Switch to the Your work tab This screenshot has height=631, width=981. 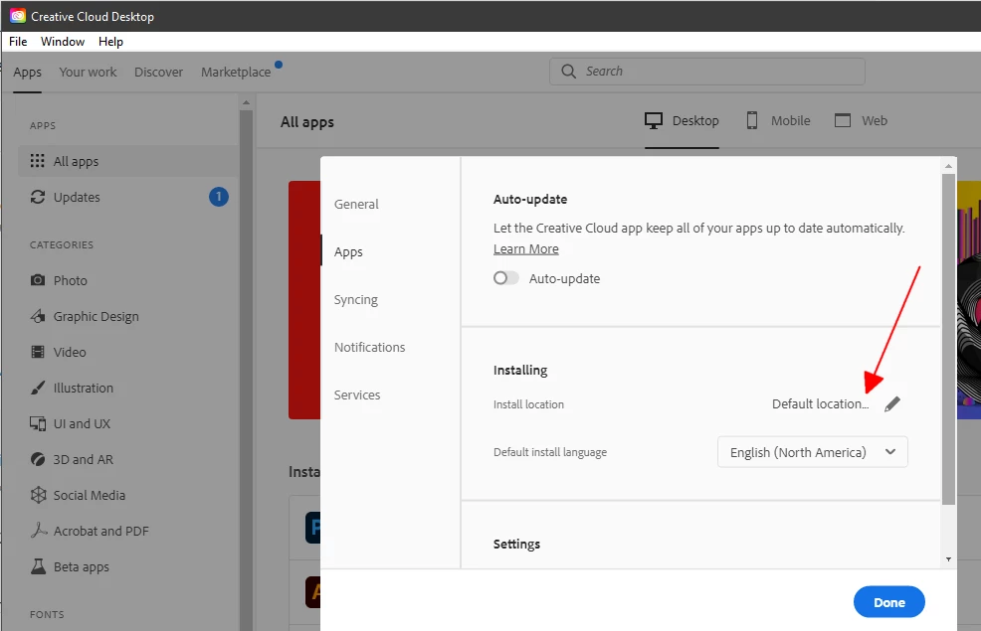coord(88,72)
